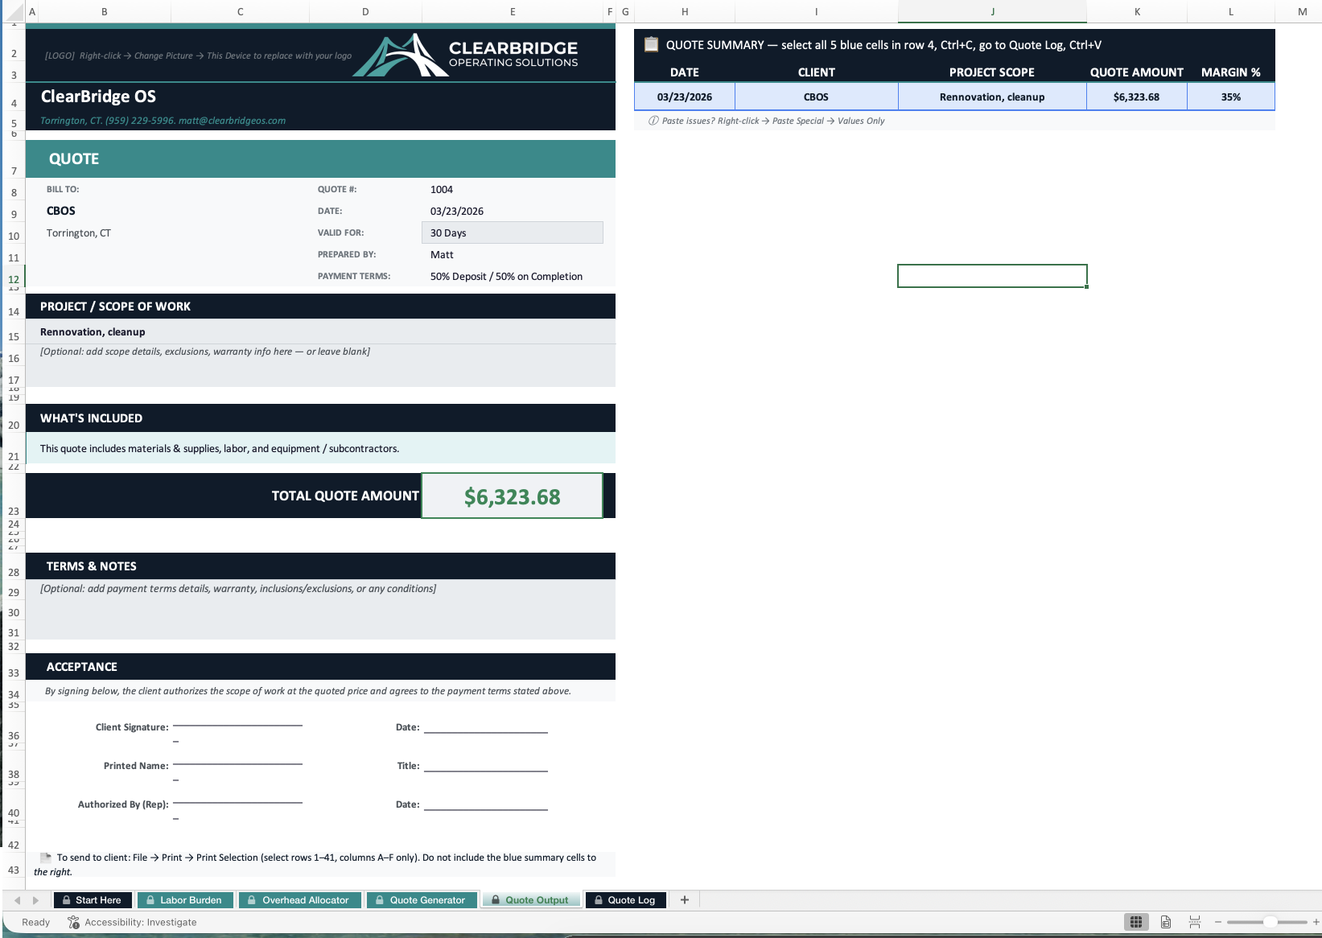The image size is (1322, 938).
Task: Select the blue date cell 03/23/2026
Action: point(685,97)
